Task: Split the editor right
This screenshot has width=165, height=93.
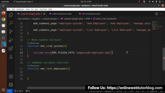Action: (156, 14)
